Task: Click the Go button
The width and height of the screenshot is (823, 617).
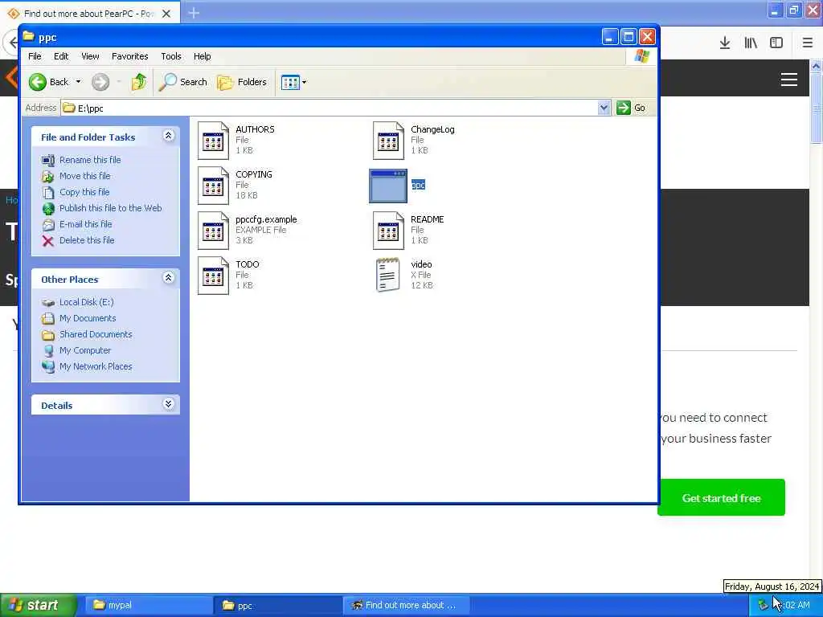Action: (632, 108)
